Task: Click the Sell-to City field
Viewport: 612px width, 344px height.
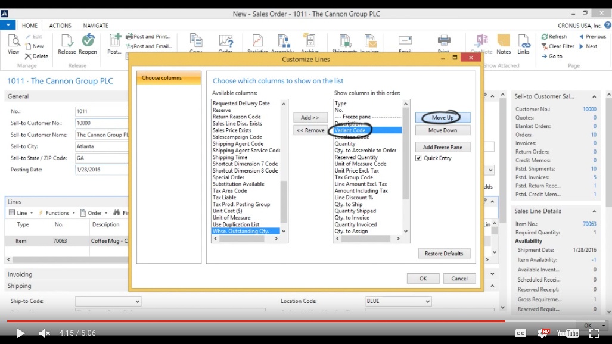Action: 102,146
